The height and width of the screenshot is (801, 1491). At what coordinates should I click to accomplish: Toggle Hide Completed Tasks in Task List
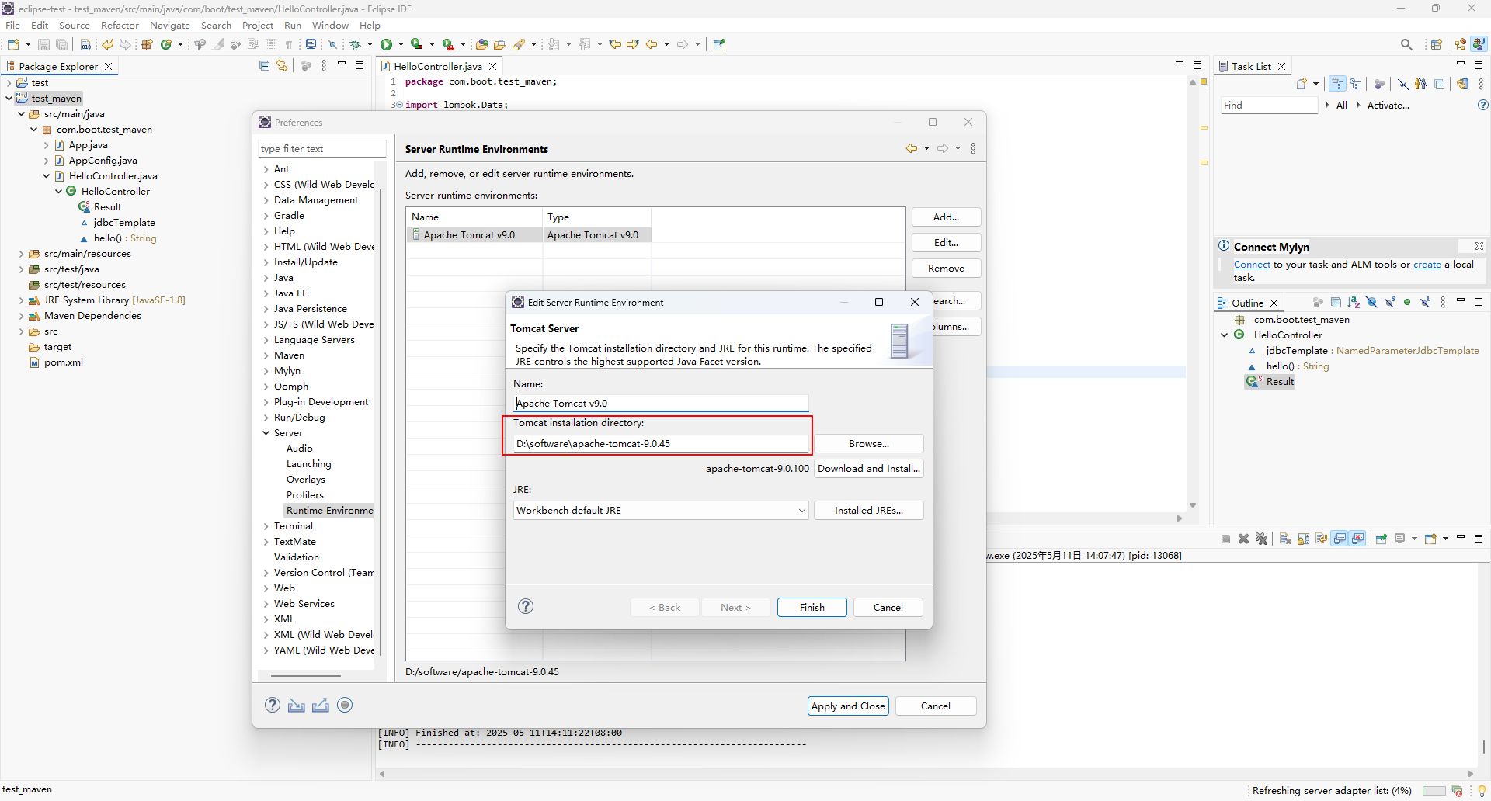[1403, 84]
